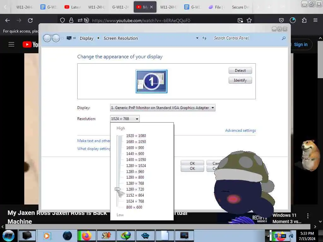Screen dimensions: 323x242
Task: Click the picture-in-picture icon in address bar
Action: point(240,20)
